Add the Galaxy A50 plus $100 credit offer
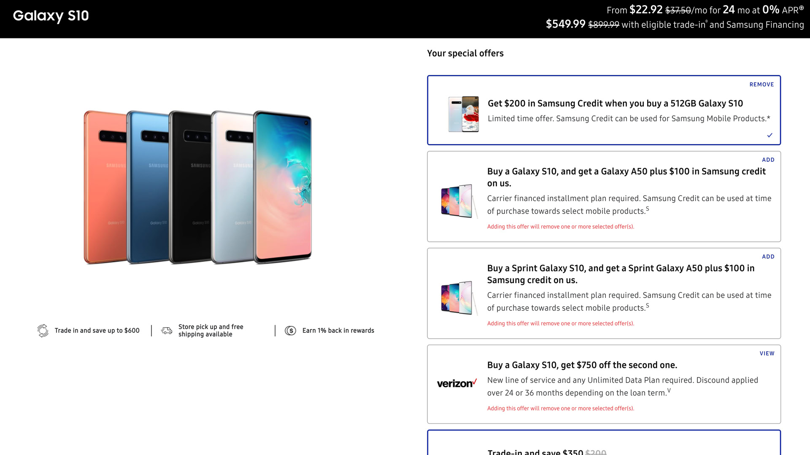The width and height of the screenshot is (810, 455). pyautogui.click(x=768, y=160)
